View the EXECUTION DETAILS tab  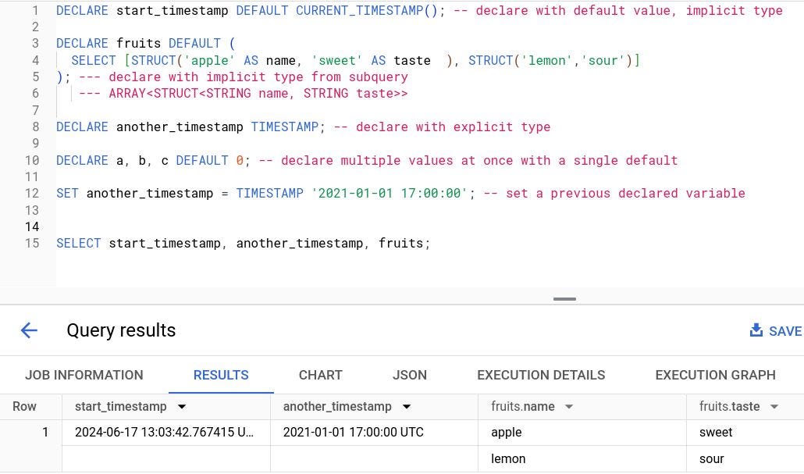coord(541,375)
